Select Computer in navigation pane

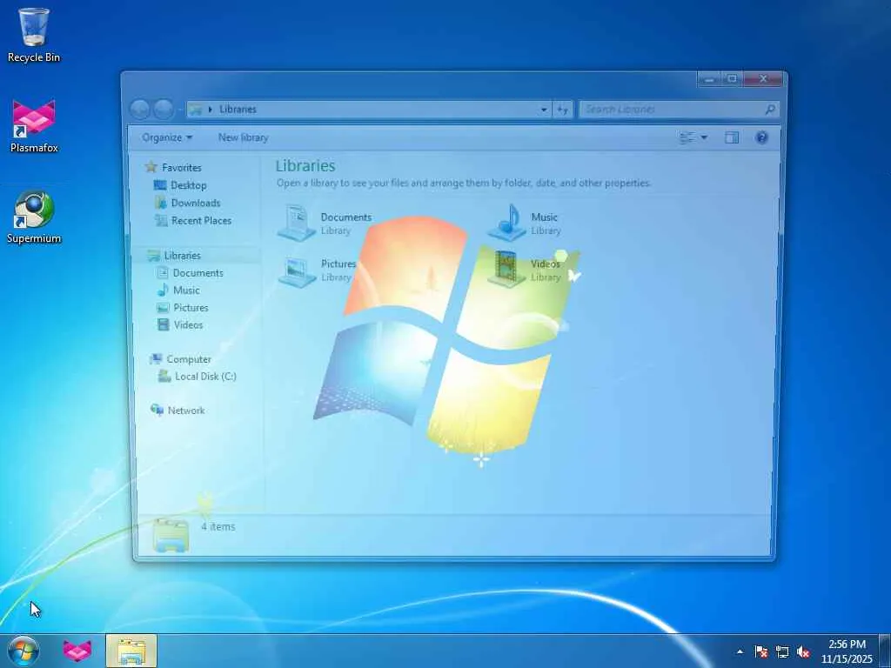click(180, 359)
